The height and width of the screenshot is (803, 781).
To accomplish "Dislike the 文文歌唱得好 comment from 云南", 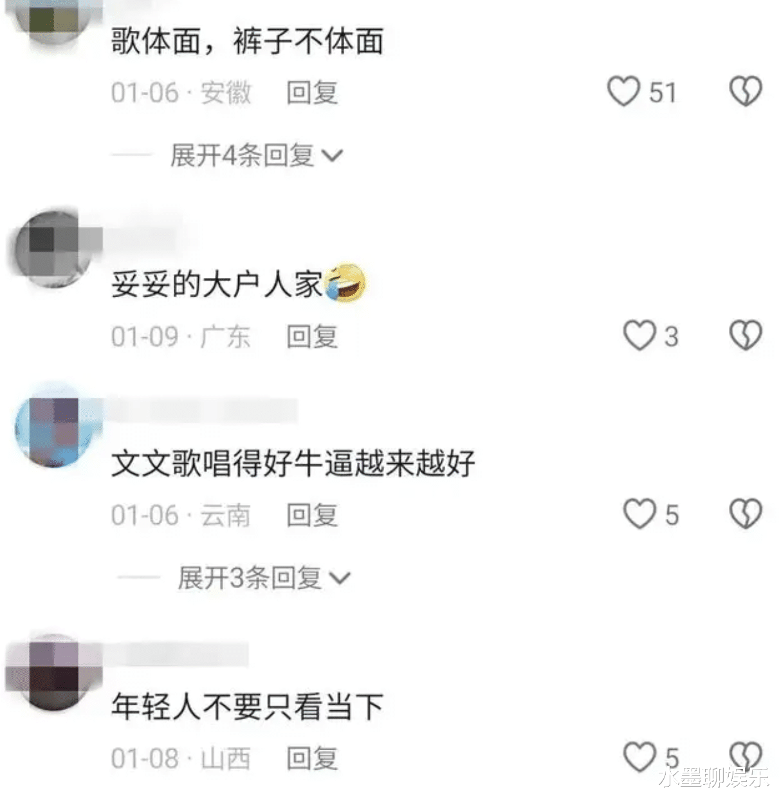I will click(x=745, y=514).
